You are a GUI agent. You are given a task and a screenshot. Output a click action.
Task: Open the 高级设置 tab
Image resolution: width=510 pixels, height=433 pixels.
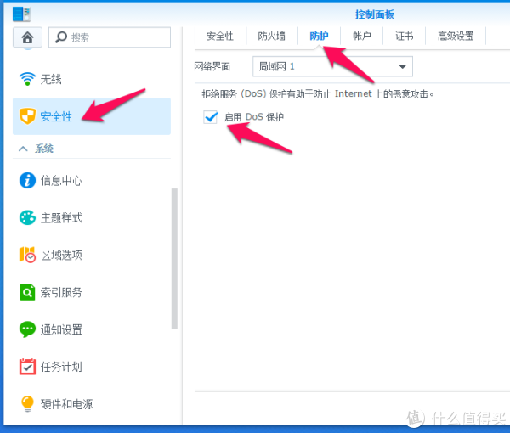pyautogui.click(x=456, y=36)
